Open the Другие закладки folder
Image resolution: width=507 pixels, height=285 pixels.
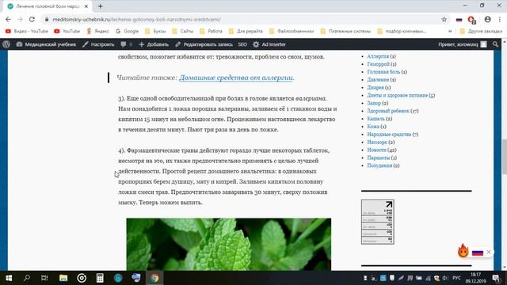point(481,31)
